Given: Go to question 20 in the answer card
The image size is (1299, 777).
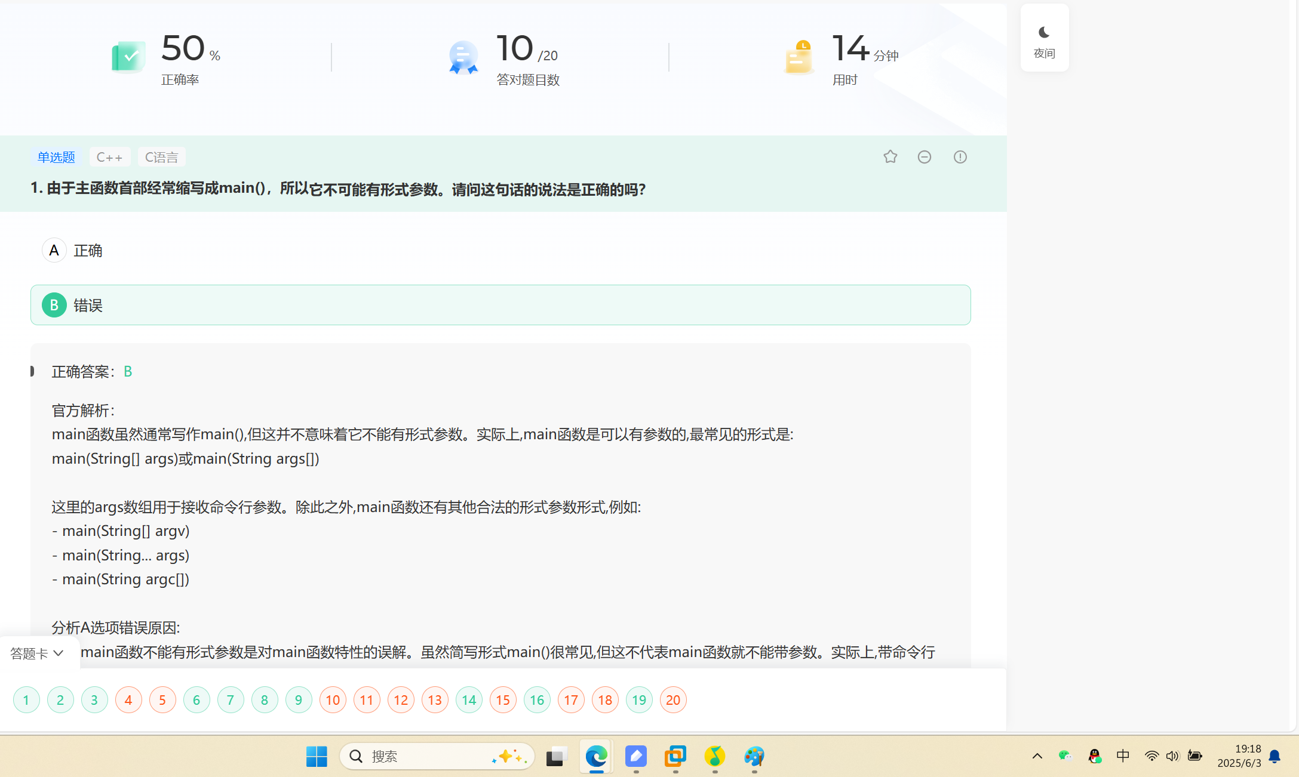Looking at the screenshot, I should tap(673, 700).
